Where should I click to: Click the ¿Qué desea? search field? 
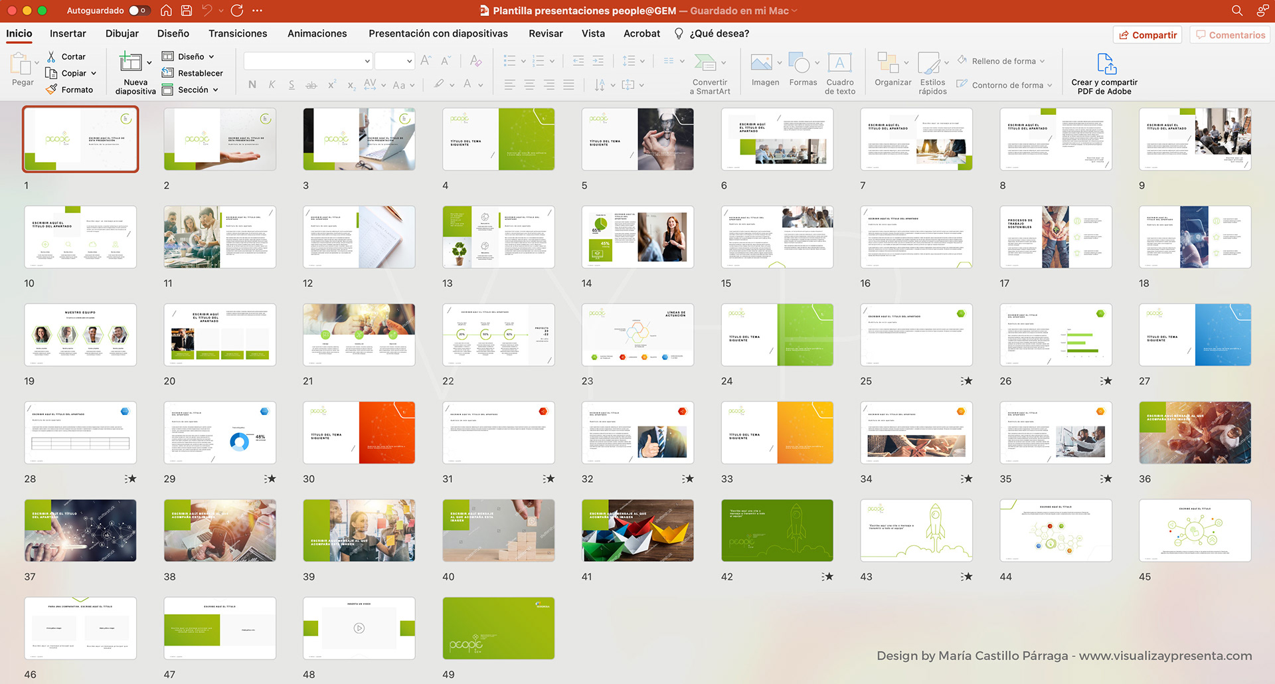[712, 33]
